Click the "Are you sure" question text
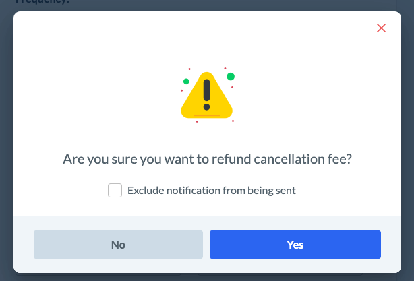 (x=207, y=160)
